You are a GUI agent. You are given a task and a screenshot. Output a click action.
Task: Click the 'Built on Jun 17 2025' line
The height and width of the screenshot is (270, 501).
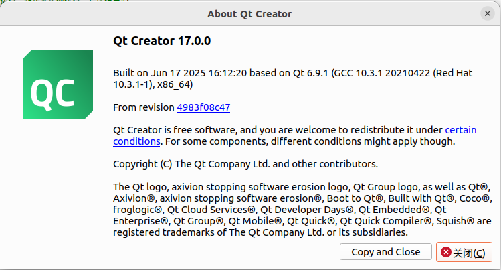coord(293,78)
